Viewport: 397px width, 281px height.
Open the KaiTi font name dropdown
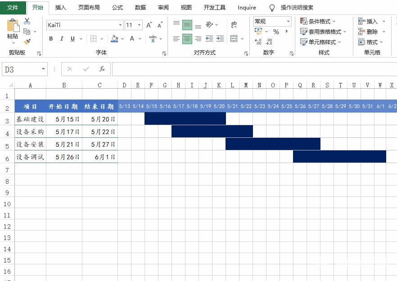click(120, 25)
